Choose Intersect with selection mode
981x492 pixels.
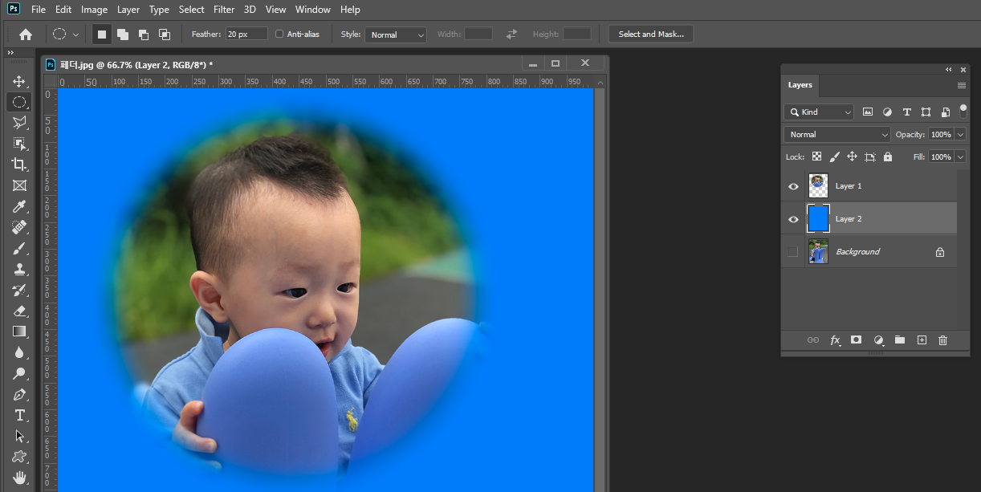[165, 35]
